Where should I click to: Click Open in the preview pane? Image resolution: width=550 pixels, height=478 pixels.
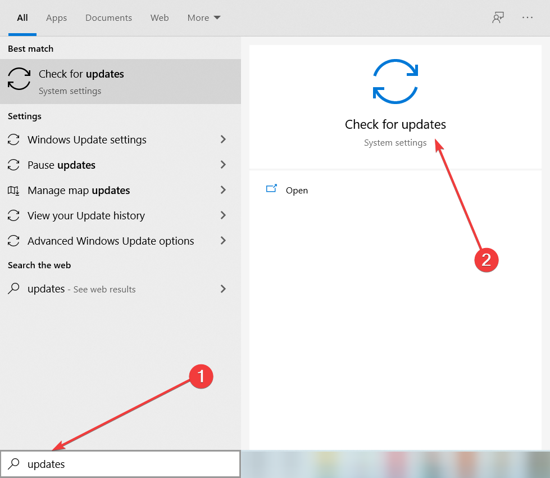[x=297, y=191]
